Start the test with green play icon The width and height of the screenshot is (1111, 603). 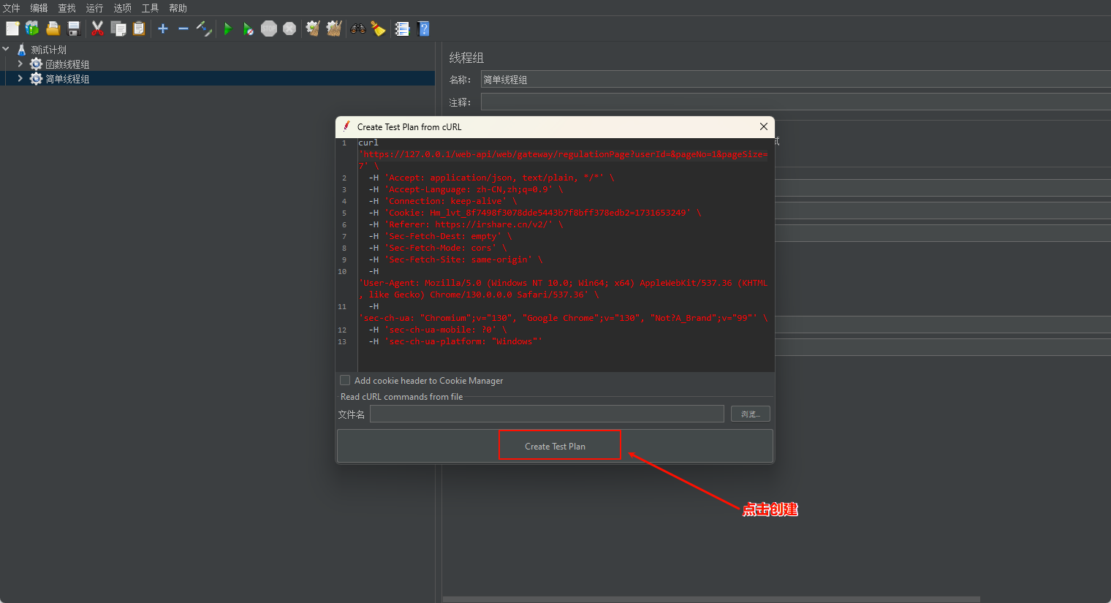228,29
